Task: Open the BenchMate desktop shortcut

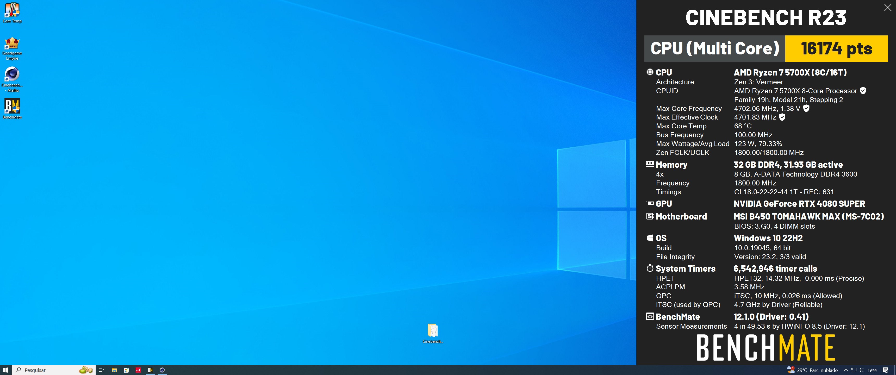Action: coord(12,109)
